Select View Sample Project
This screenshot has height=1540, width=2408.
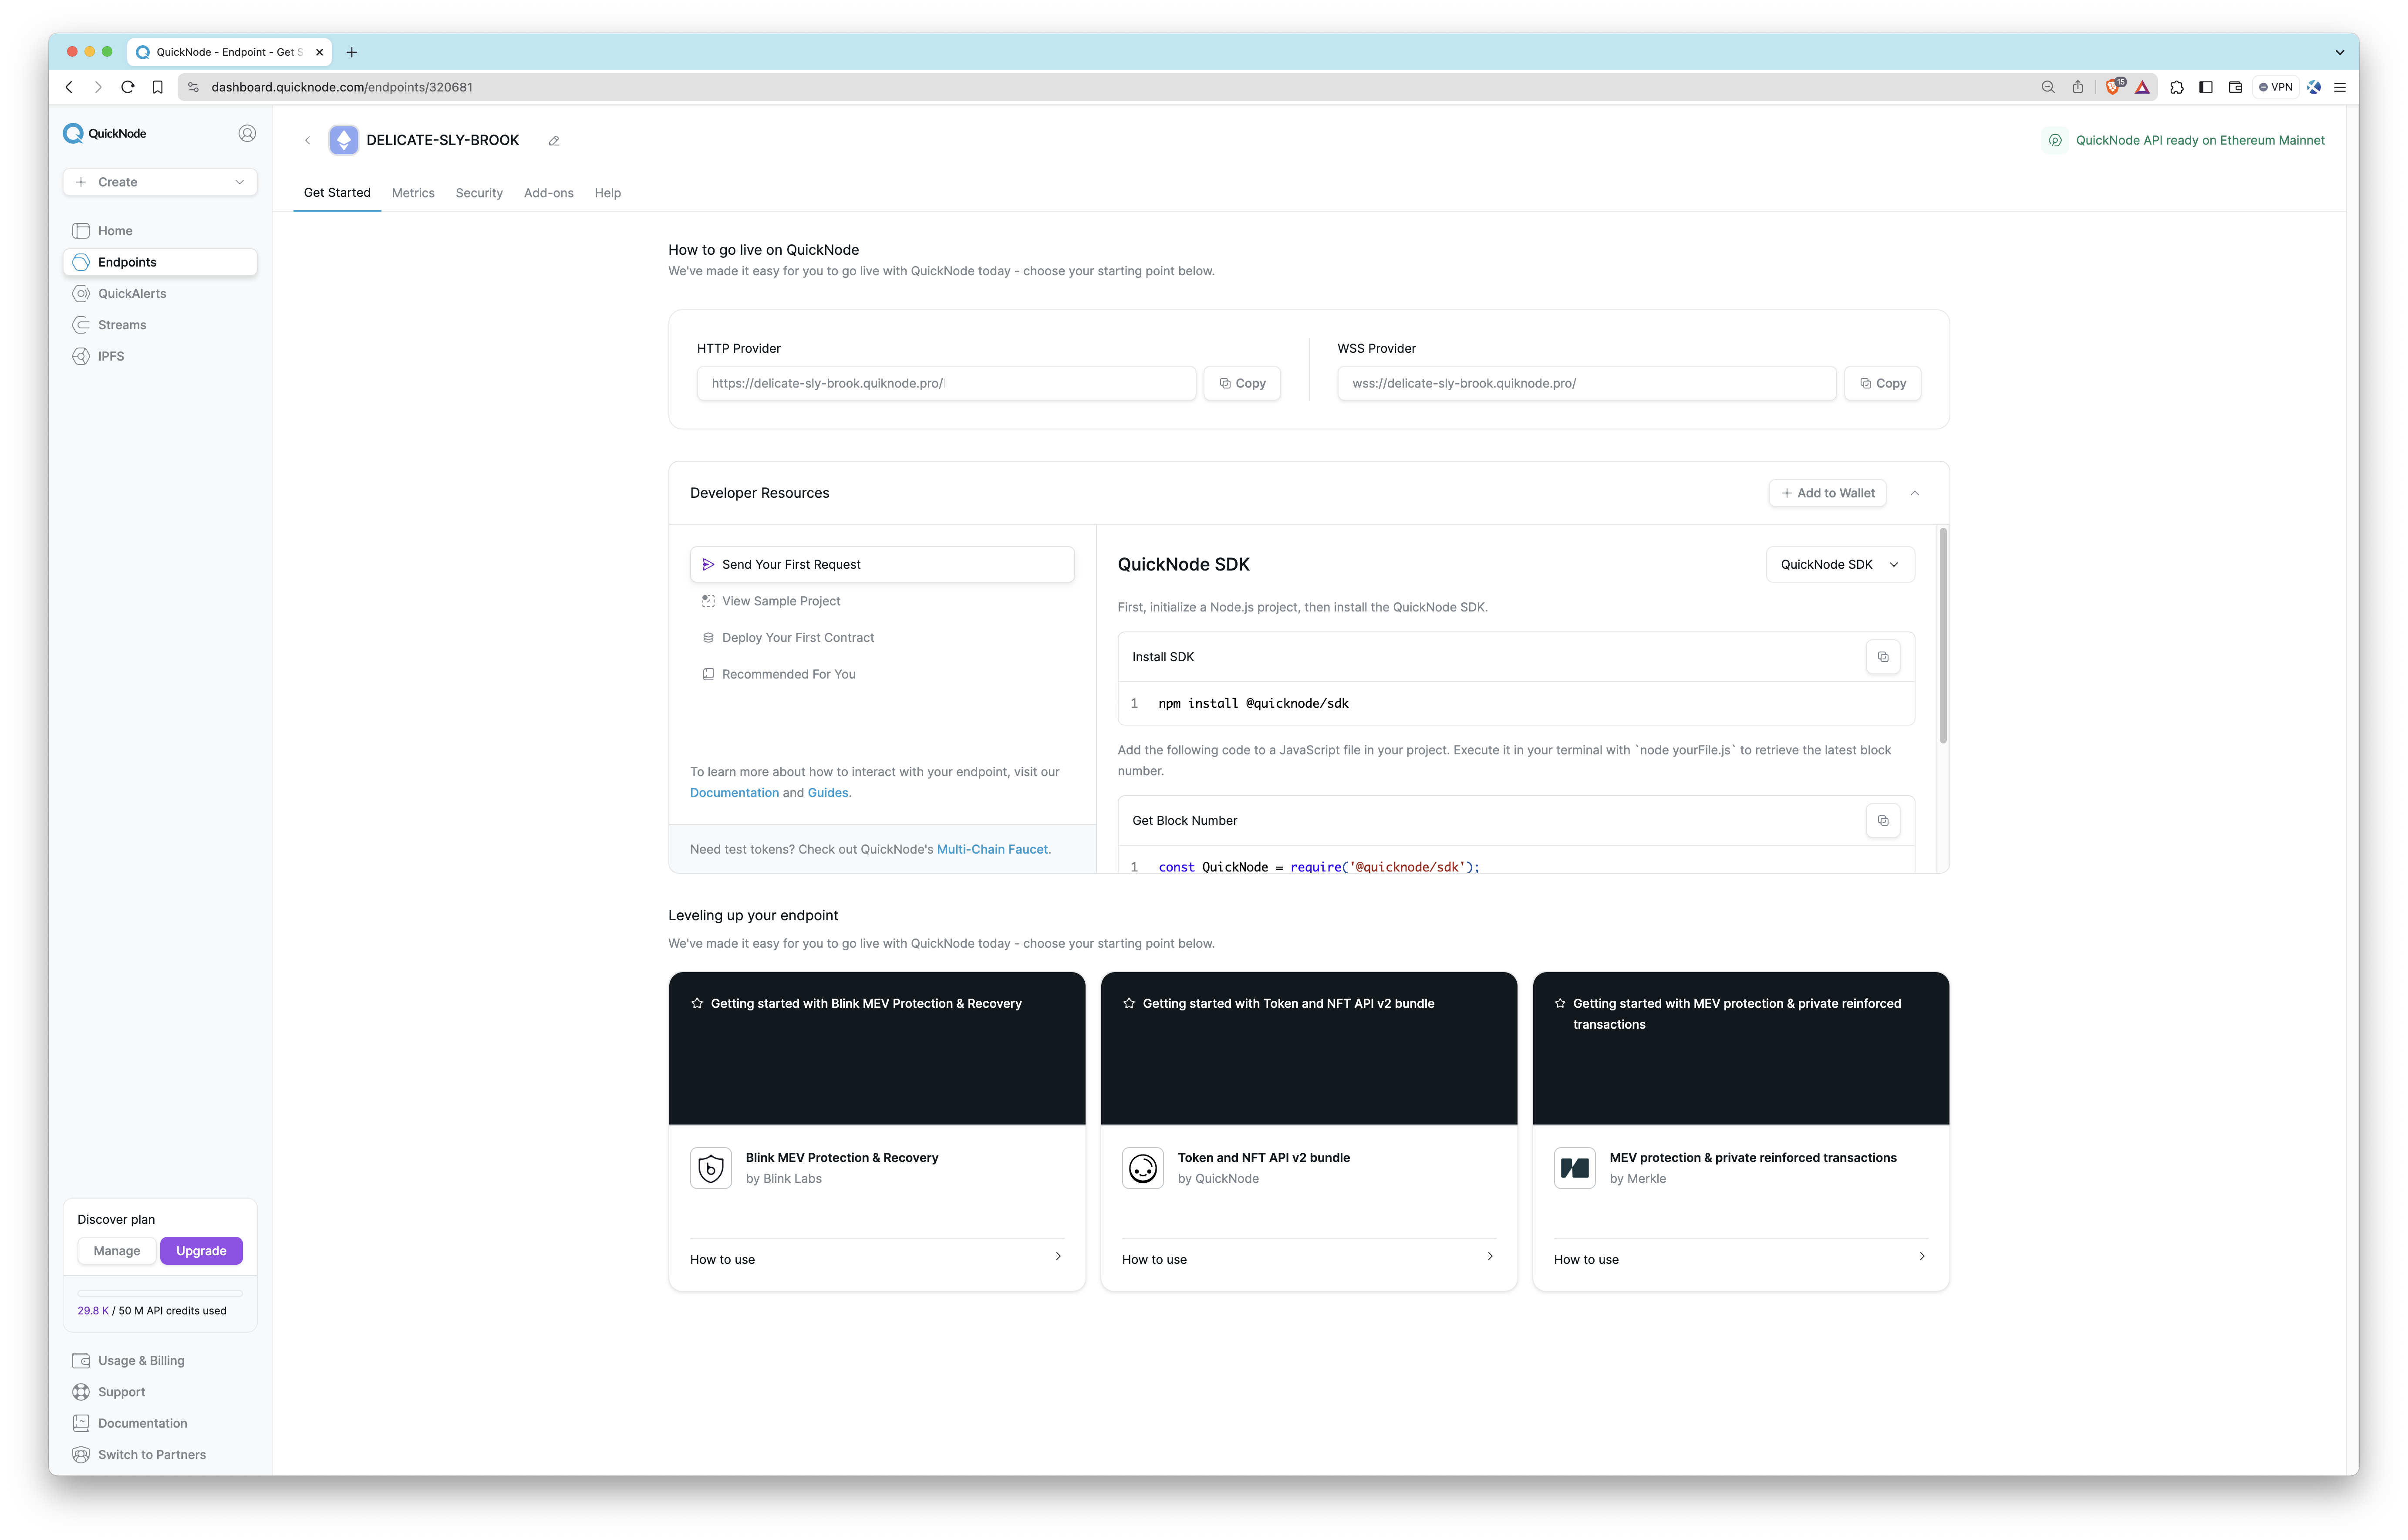(882, 601)
